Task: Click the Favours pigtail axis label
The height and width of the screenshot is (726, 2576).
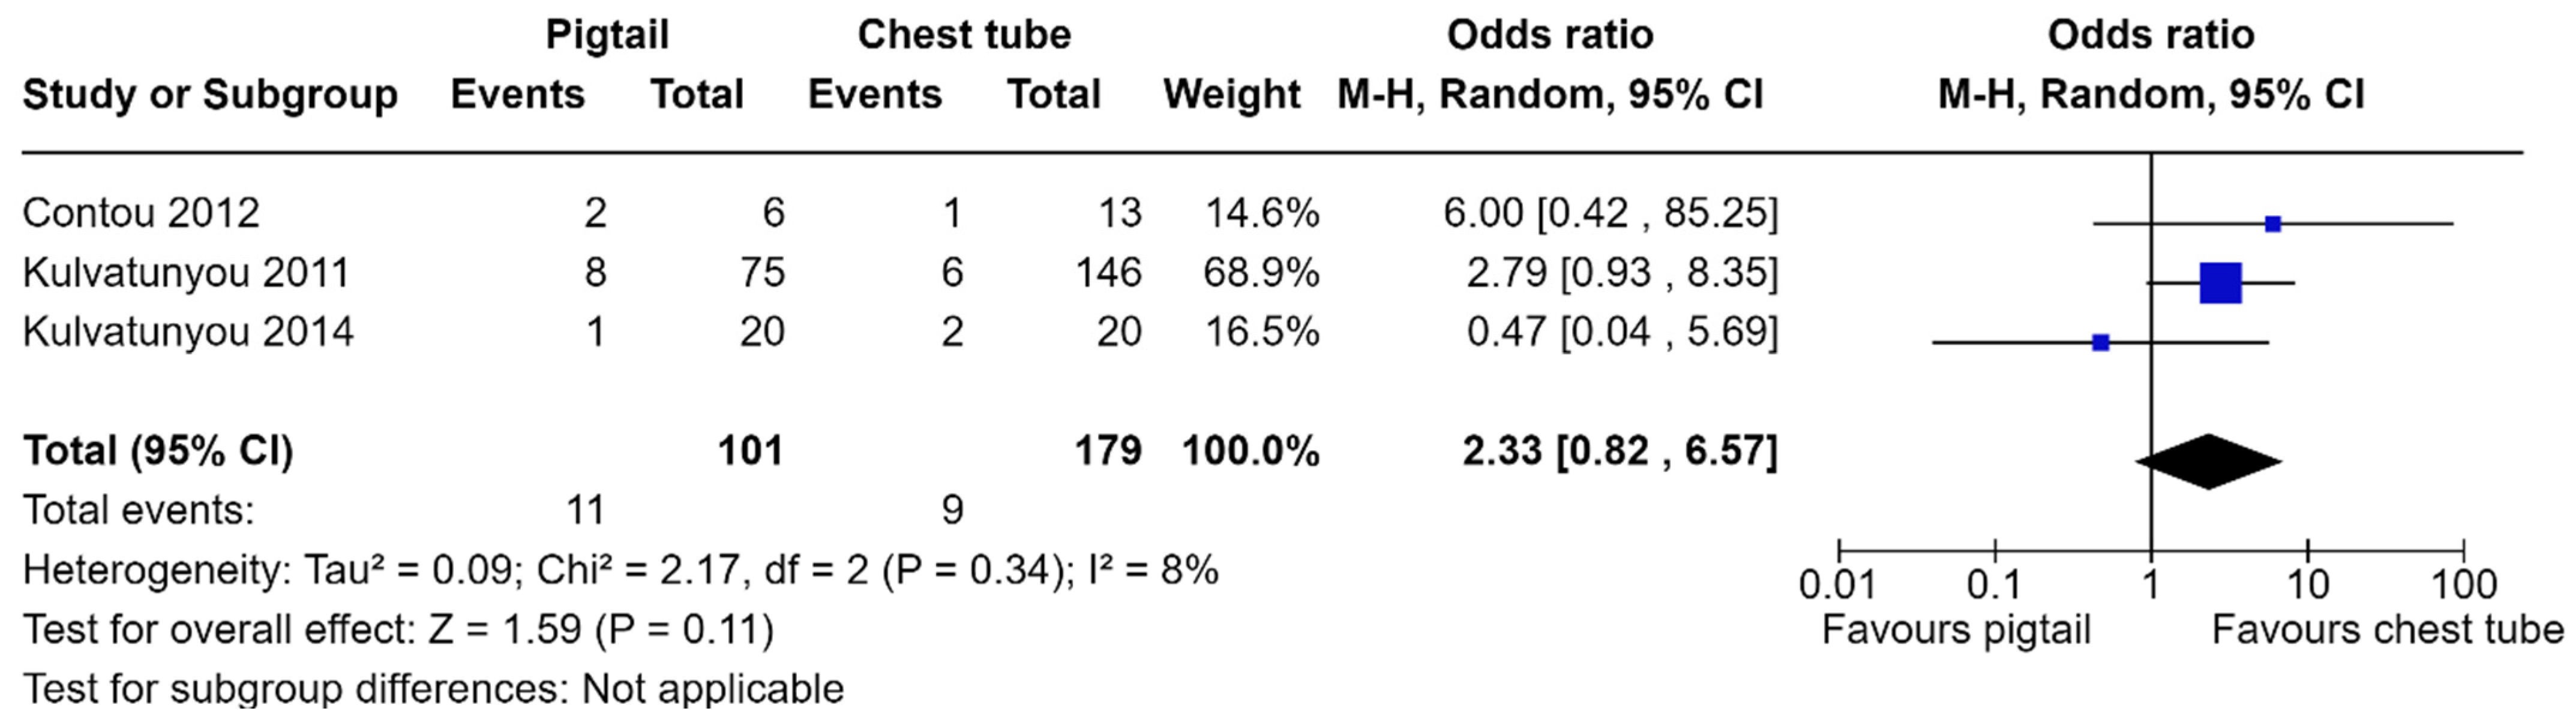Action: (x=1956, y=630)
